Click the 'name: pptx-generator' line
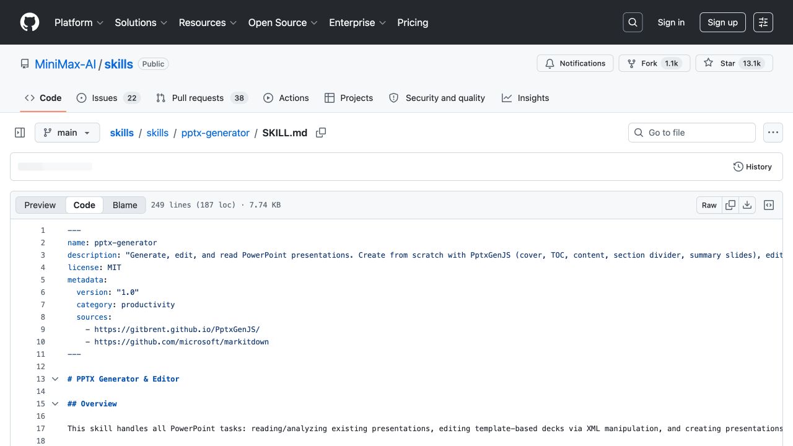Image resolution: width=793 pixels, height=446 pixels. pos(112,243)
